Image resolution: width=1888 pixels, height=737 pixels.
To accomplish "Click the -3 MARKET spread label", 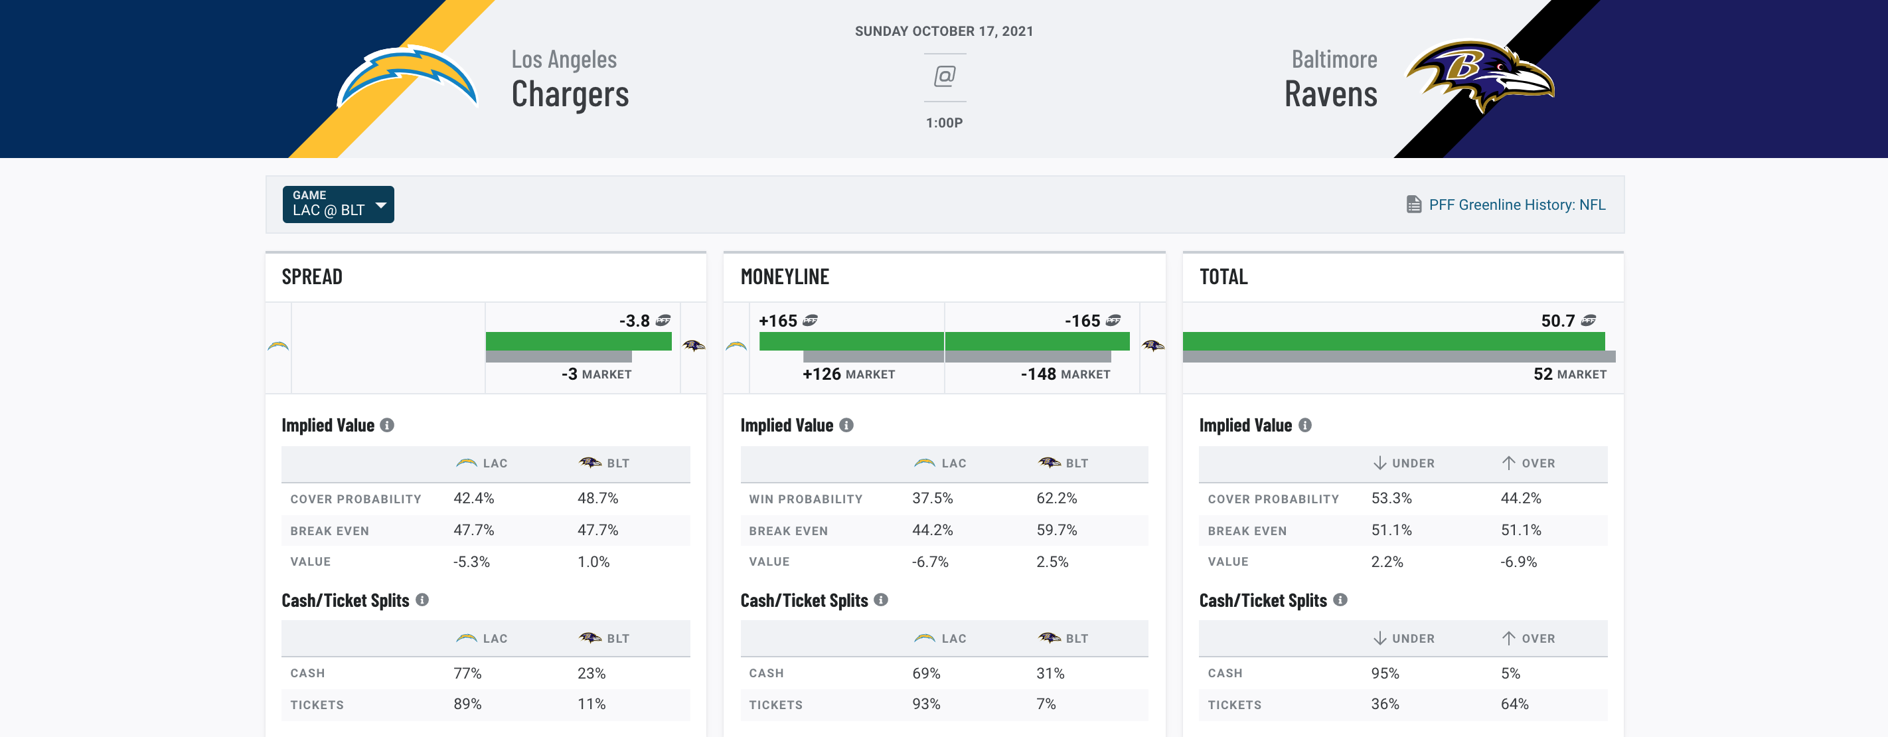I will click(597, 374).
